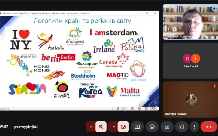This screenshot has height=136, width=218.
Task: Expand video settings arrow next to camera
Action: click(x=114, y=127)
